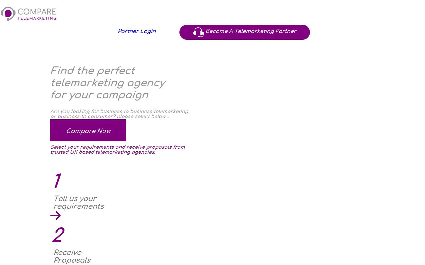Click the COMPARE wordmark text
Viewport: 425px width, 265px height.
click(x=36, y=11)
